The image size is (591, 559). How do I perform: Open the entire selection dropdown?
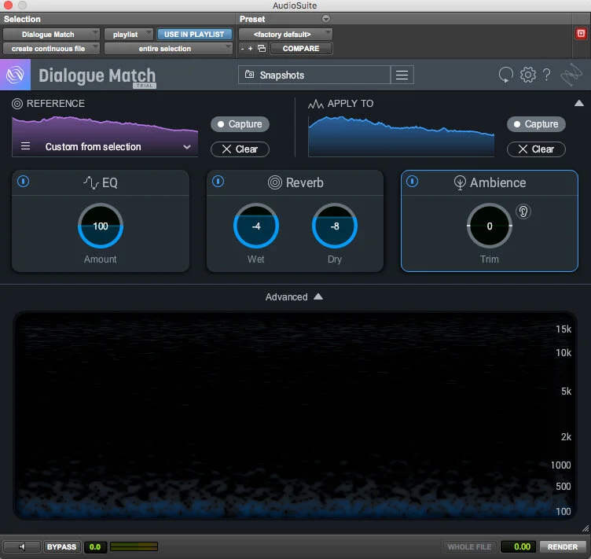coord(168,49)
